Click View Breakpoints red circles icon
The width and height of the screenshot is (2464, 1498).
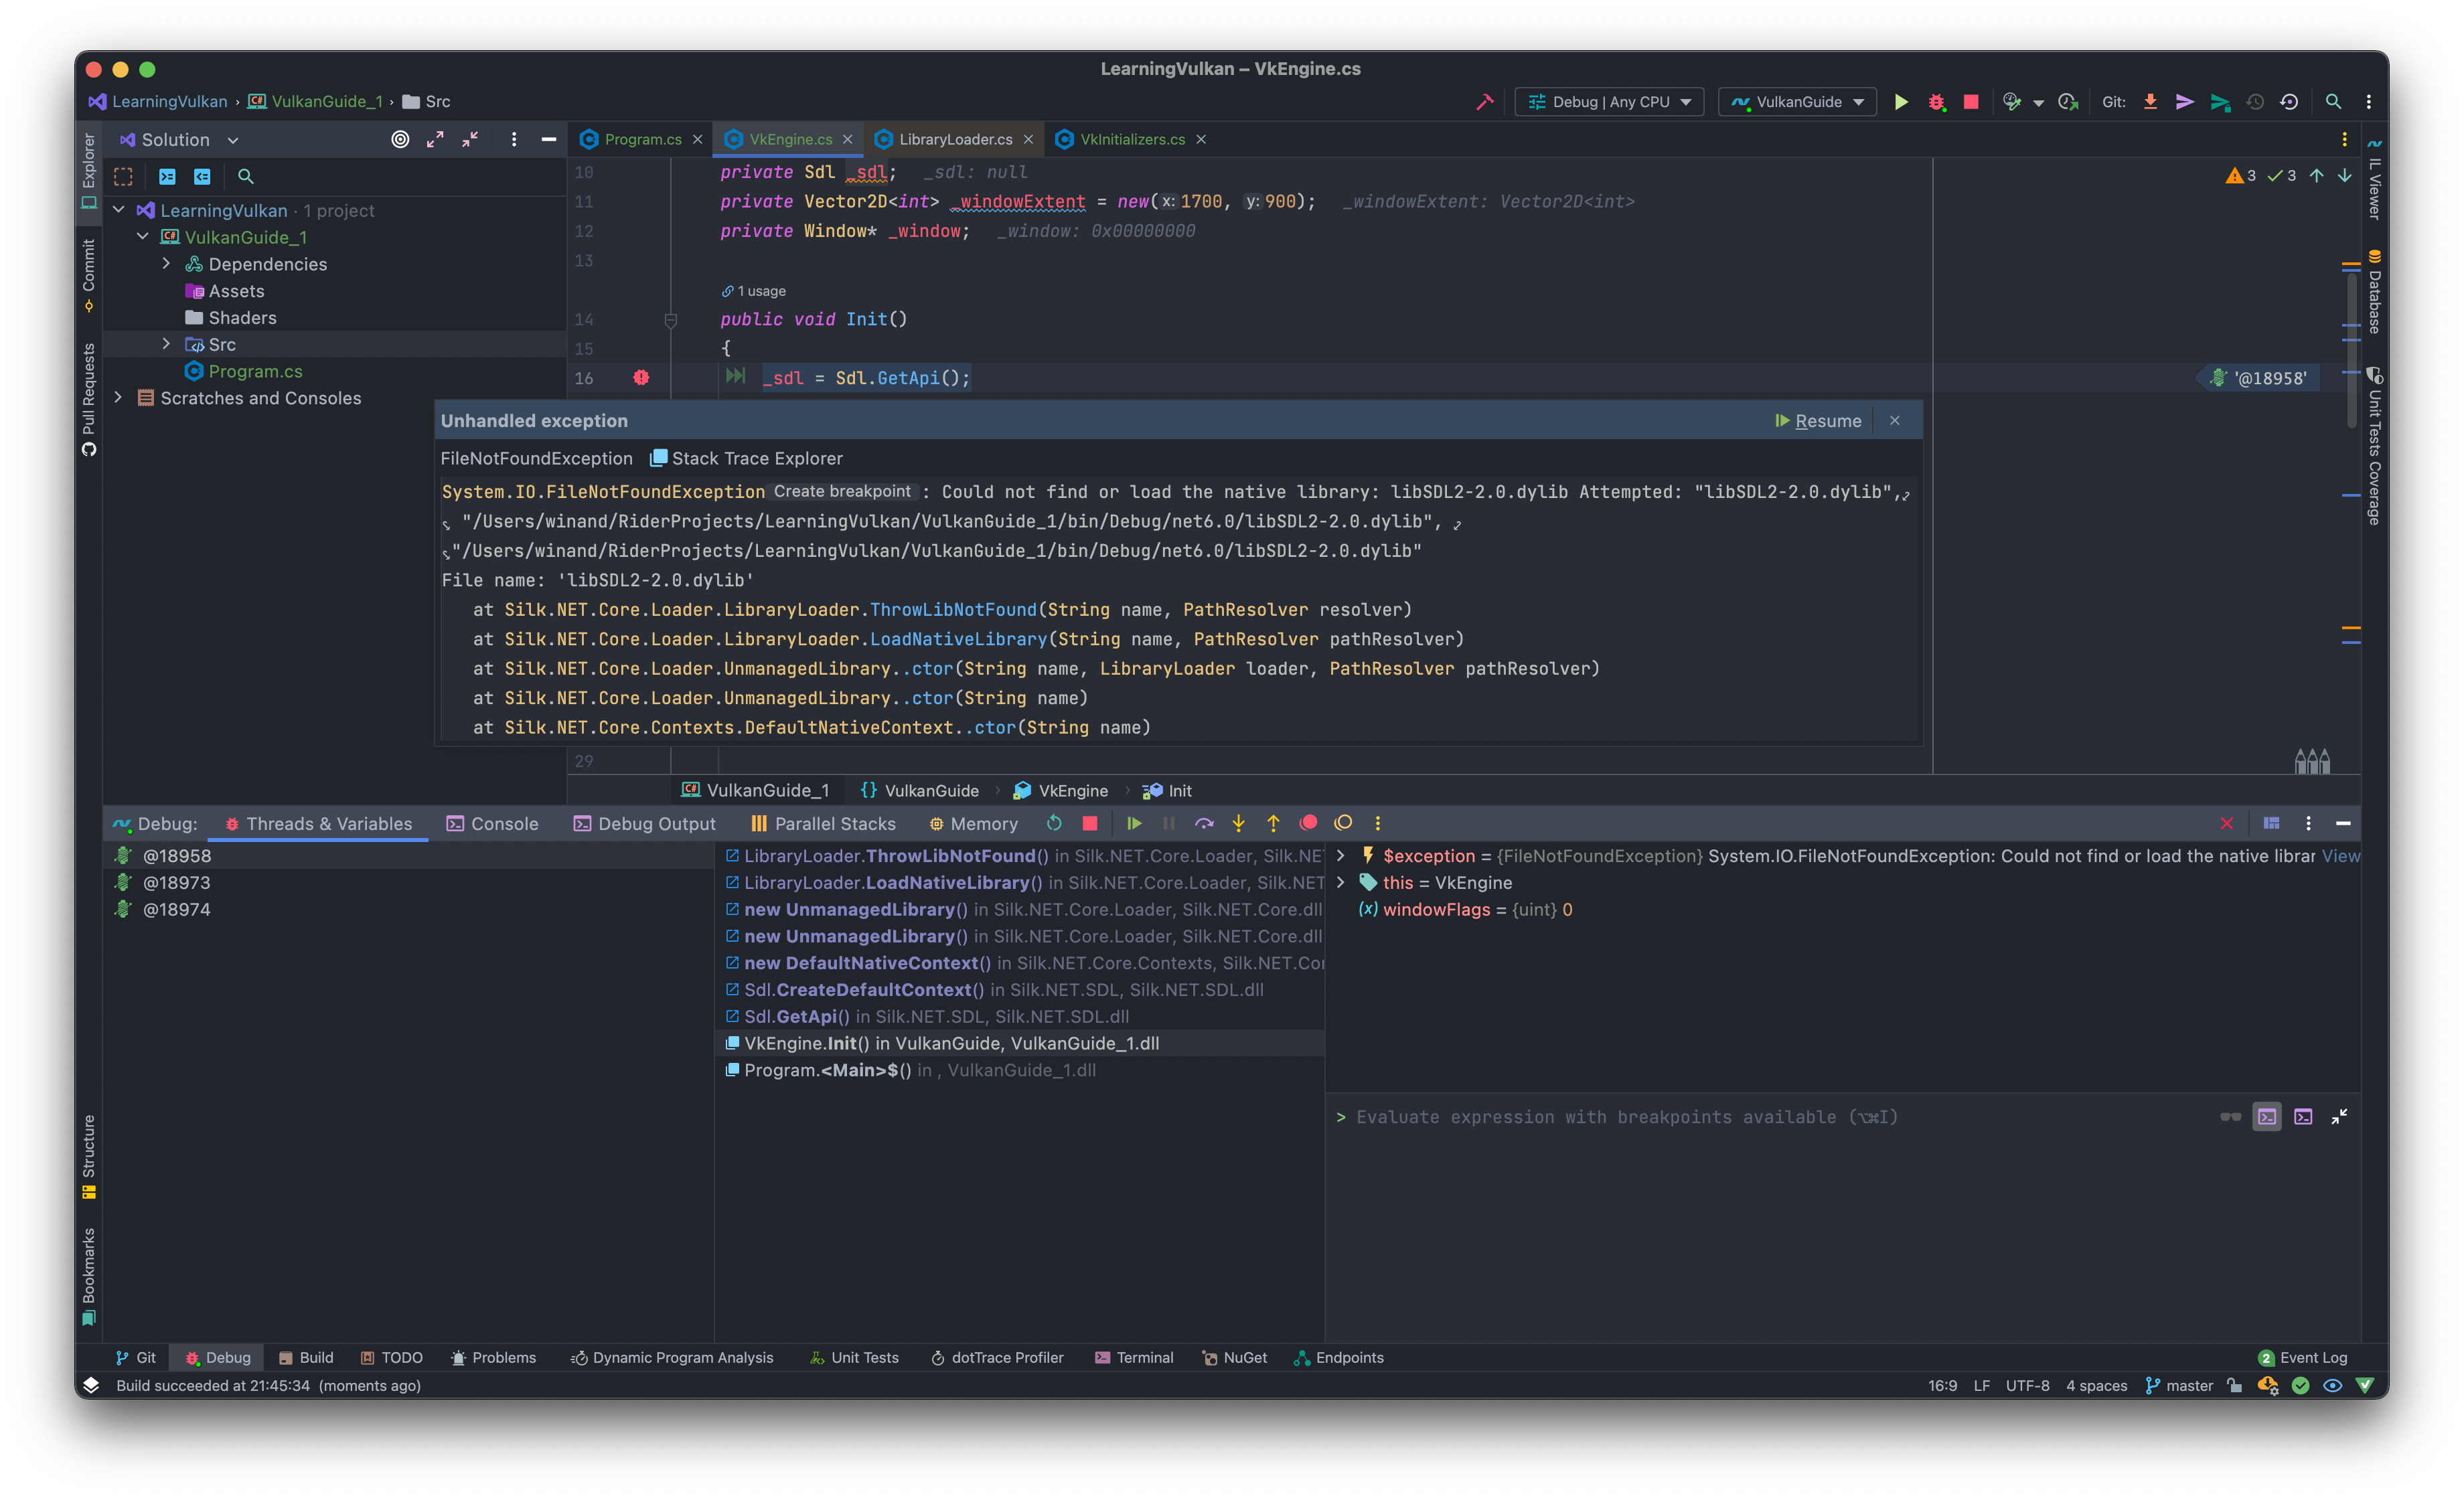[x=1308, y=823]
